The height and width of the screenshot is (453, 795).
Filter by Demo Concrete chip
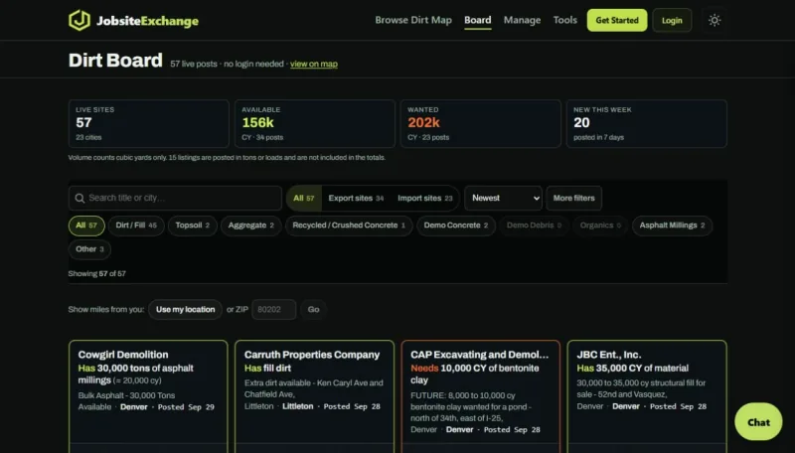point(456,226)
